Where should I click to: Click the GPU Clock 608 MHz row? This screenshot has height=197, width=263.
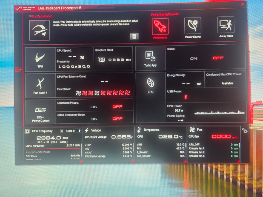point(53,156)
